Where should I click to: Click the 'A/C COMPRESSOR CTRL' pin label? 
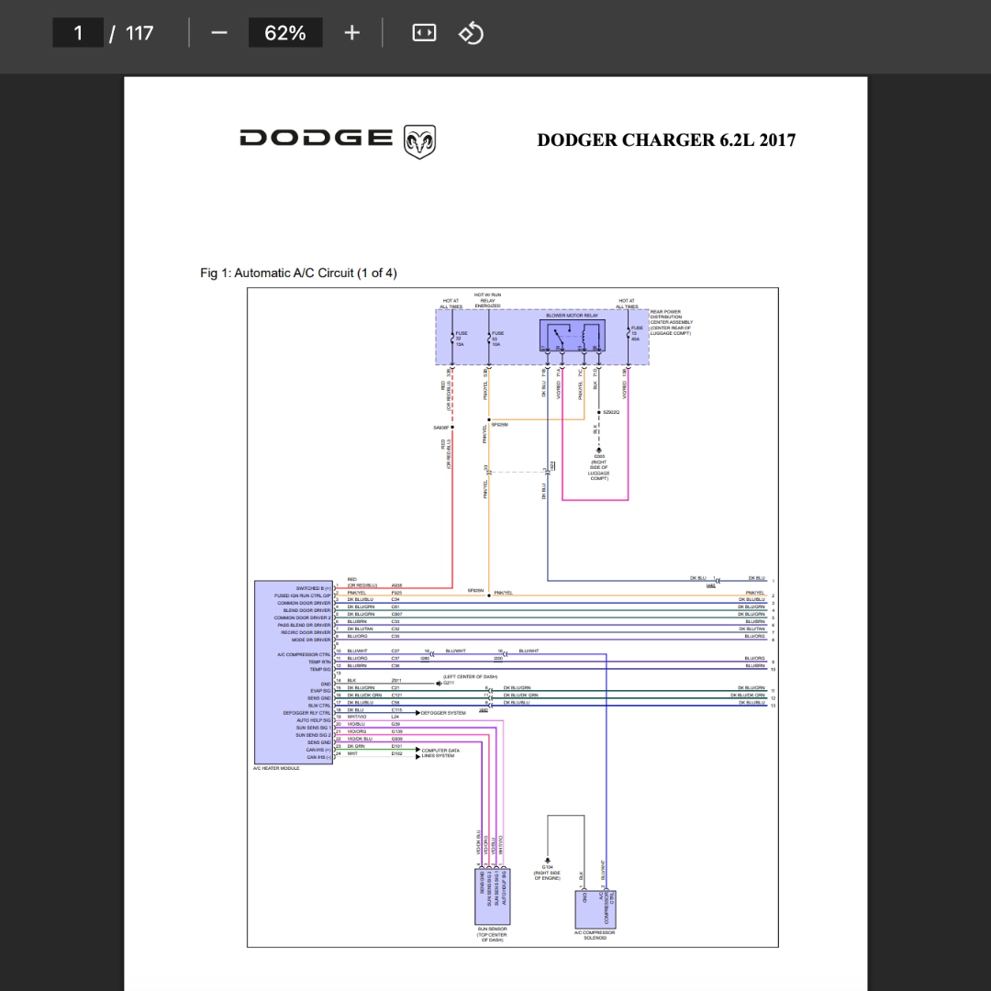(x=304, y=655)
